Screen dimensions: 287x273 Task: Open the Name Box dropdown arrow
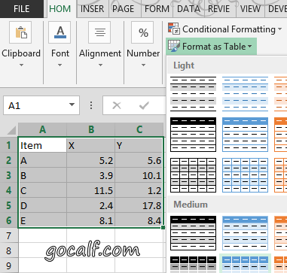click(72, 105)
